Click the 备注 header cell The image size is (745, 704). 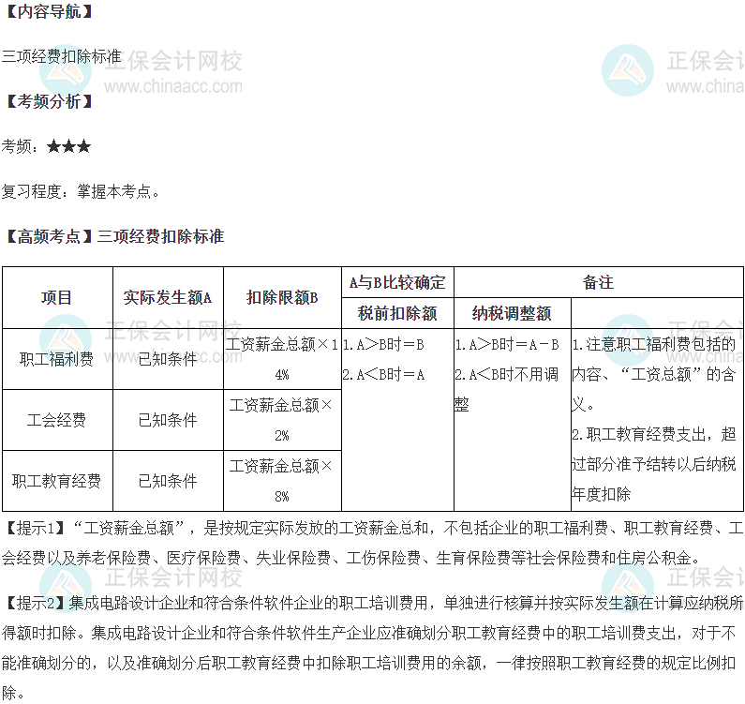(598, 282)
